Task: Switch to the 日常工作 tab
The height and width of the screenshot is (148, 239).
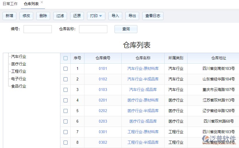Action: coord(10,4)
